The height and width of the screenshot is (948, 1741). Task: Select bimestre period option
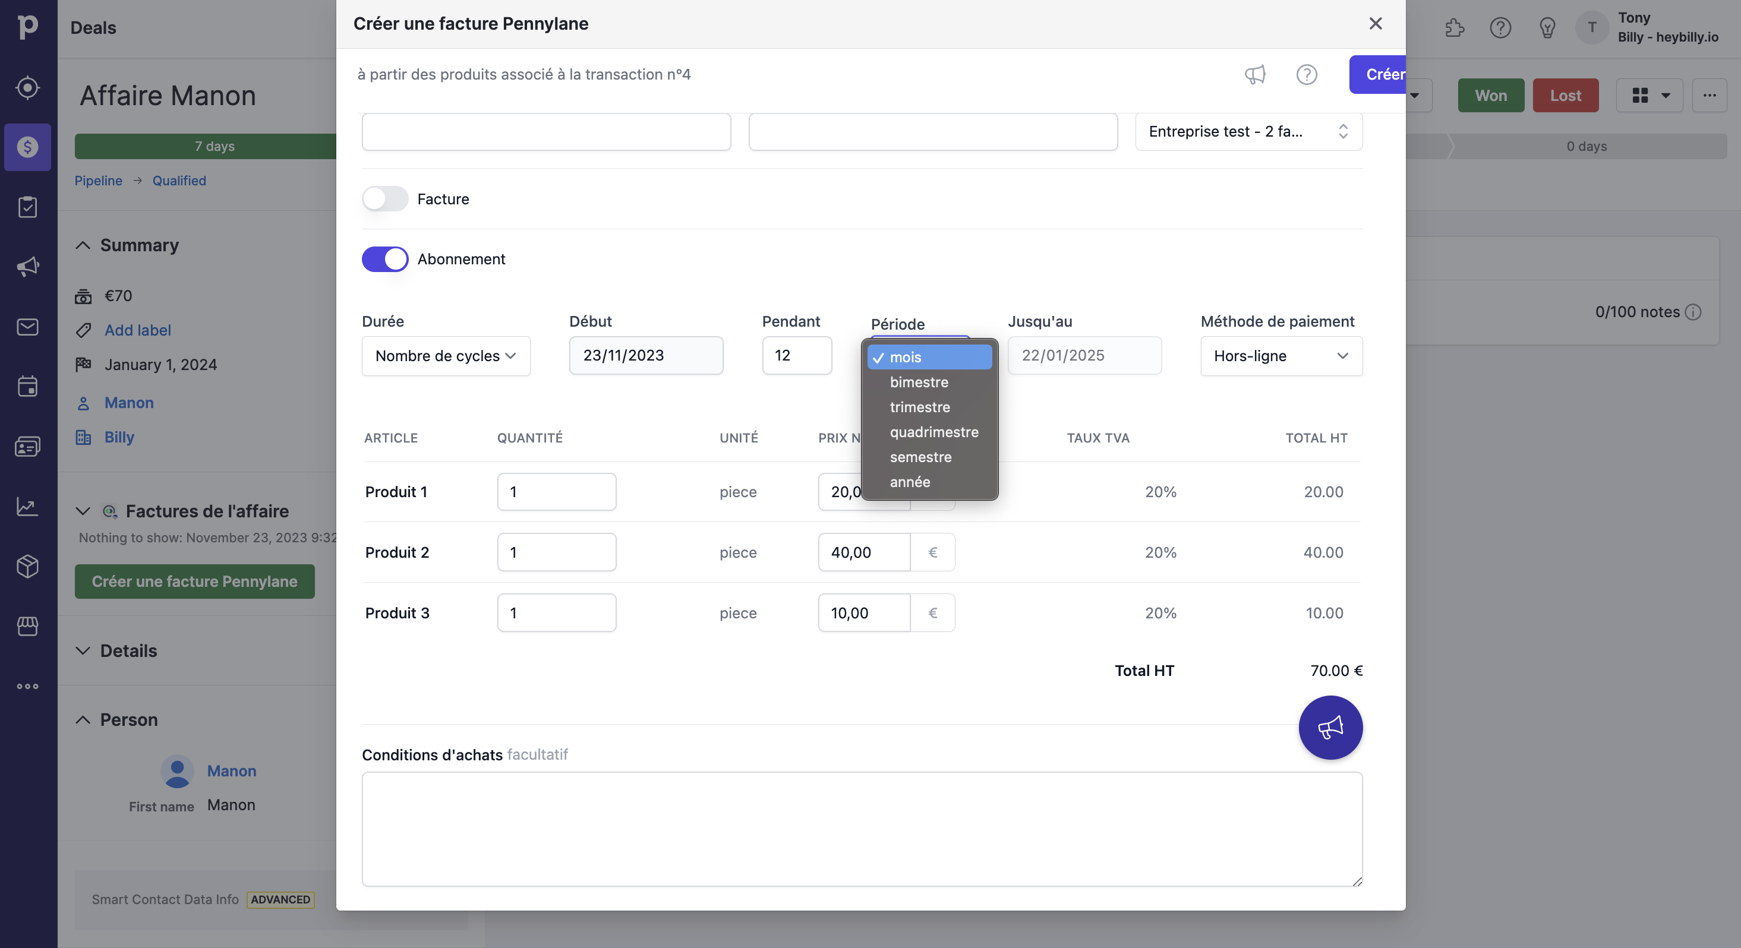click(929, 382)
